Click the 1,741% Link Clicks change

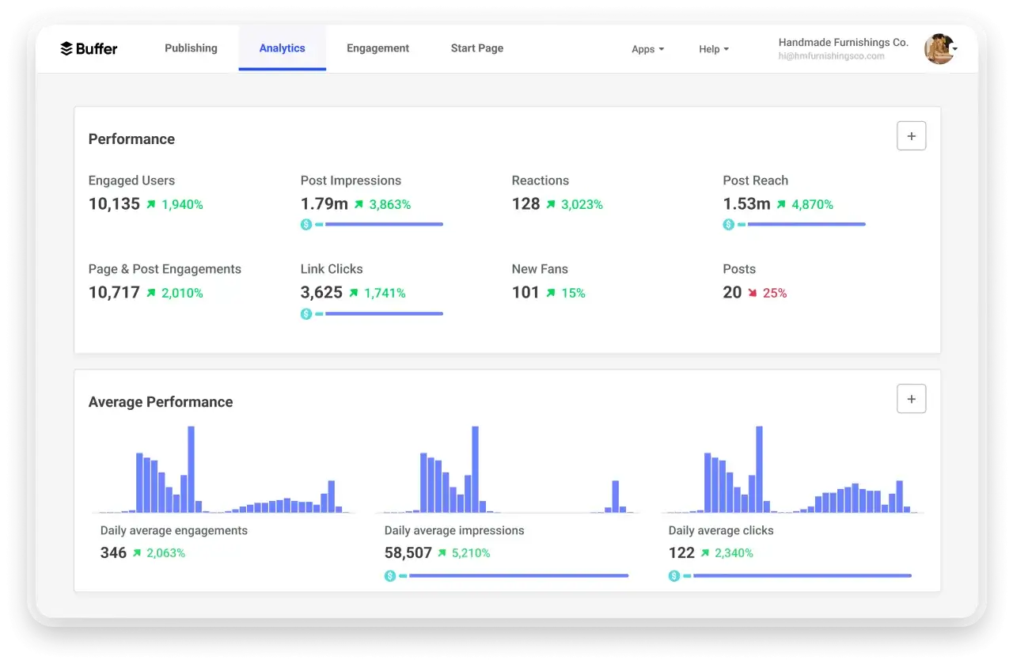click(385, 293)
